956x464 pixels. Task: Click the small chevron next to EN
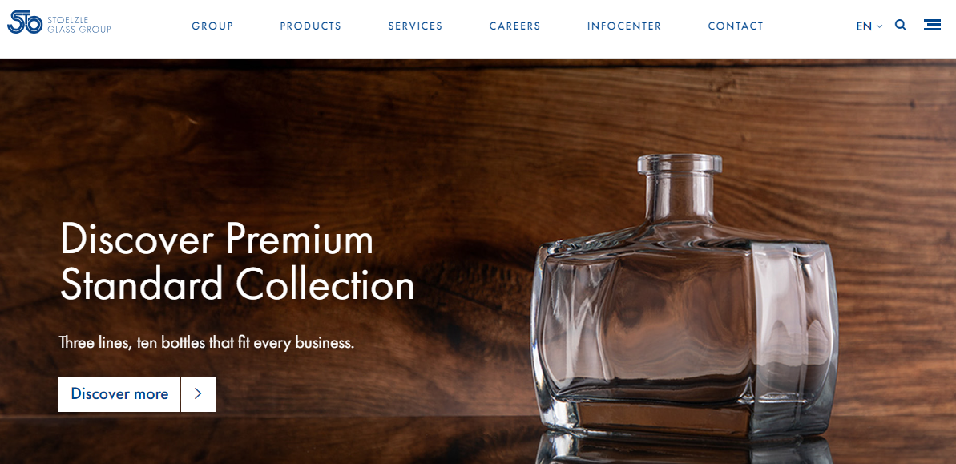coord(879,26)
